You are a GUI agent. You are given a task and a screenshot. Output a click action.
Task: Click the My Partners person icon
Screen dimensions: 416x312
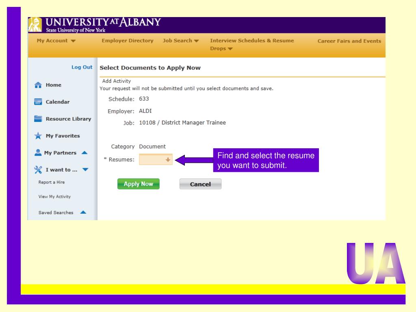point(38,153)
